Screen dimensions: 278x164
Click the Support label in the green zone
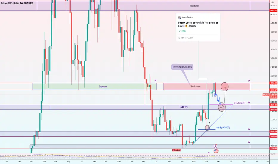point(103,86)
